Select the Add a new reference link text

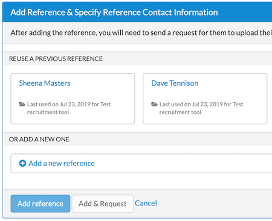(62, 164)
